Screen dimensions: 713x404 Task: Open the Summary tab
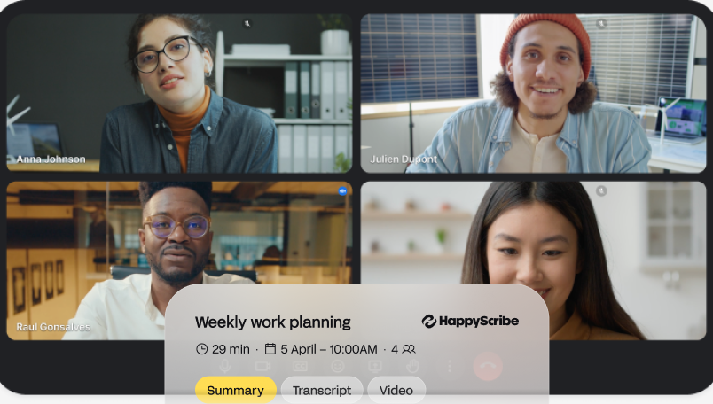236,390
